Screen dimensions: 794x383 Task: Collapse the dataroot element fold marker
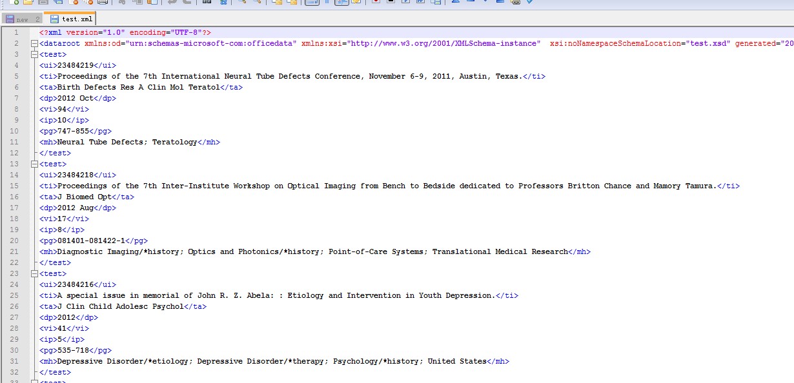(34, 44)
